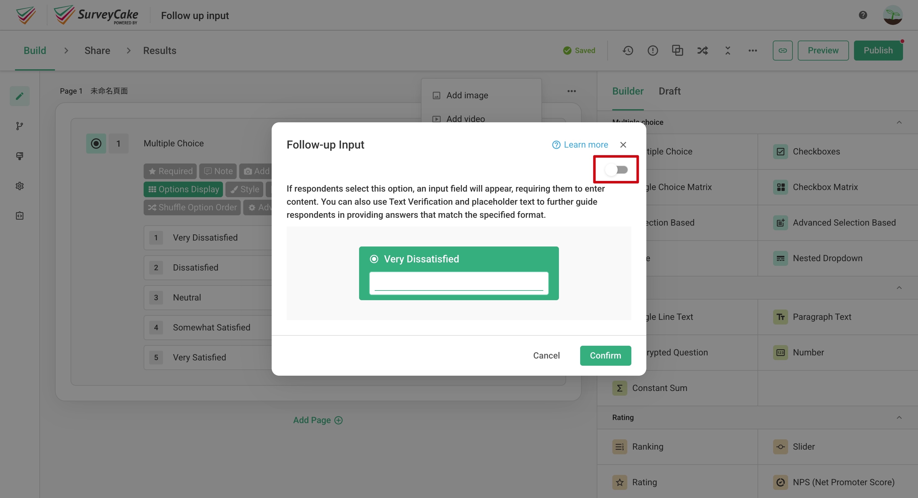Select the question 1 radio button

(96, 143)
